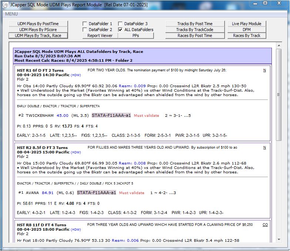Viewport: 290px width, 251px height.
Task: Show Races By Post Time
Action: (x=195, y=35)
